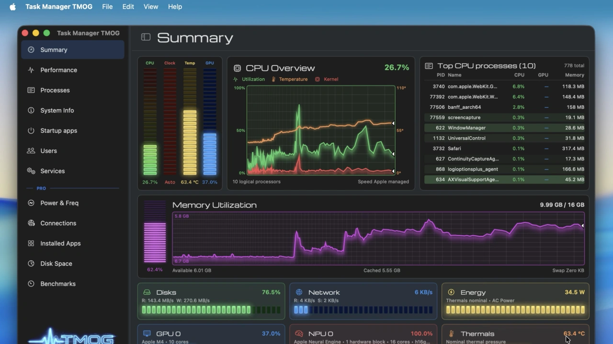
Task: Sort processes by the Memory column
Action: [574, 75]
